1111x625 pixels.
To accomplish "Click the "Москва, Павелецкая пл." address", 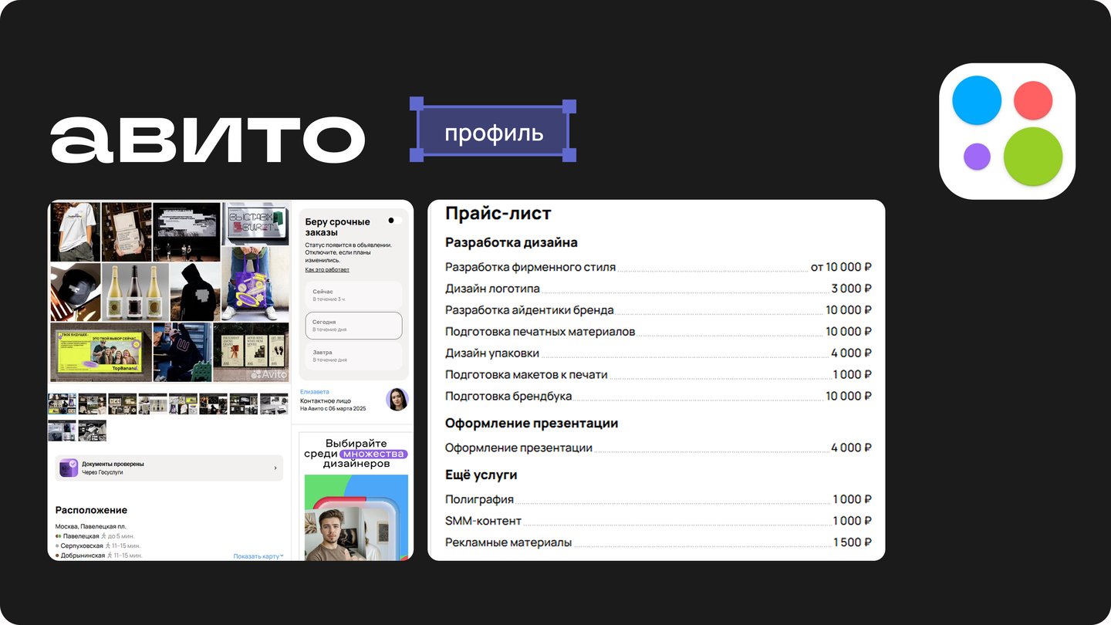I will (x=90, y=526).
